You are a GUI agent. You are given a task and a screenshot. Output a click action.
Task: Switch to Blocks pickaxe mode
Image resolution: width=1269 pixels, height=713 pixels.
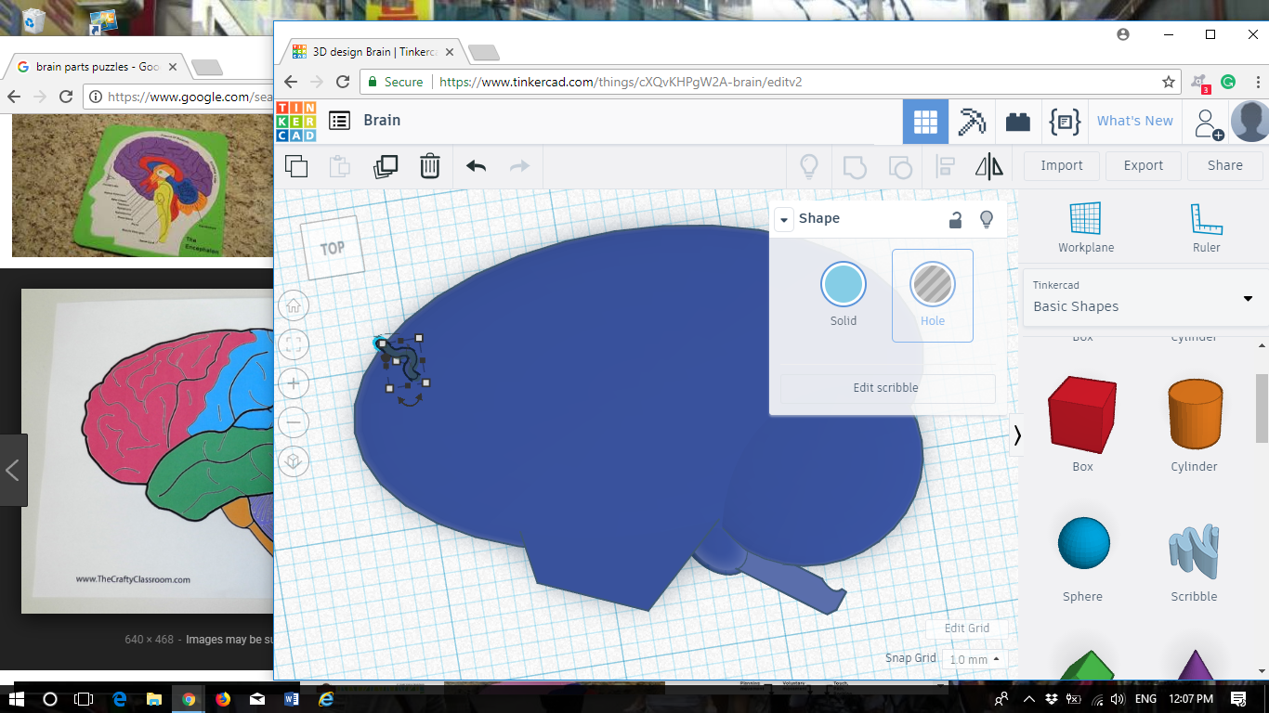click(972, 122)
